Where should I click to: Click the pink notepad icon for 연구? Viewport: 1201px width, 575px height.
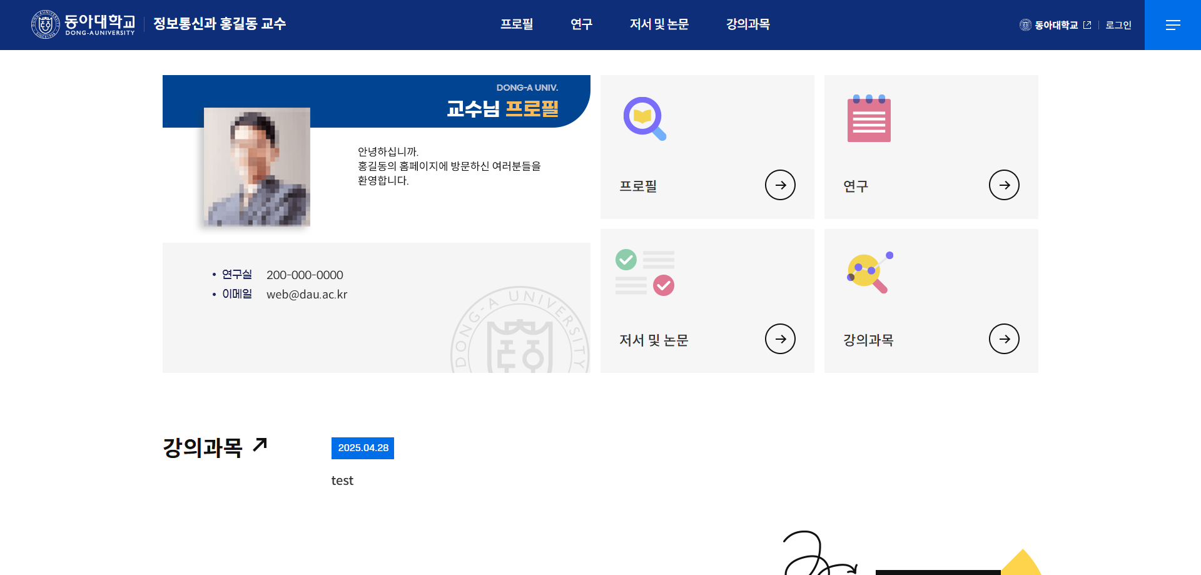(x=868, y=118)
